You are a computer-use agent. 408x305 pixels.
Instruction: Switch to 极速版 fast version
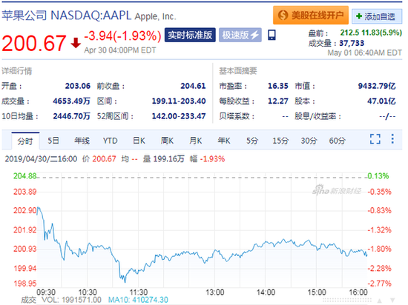(x=240, y=35)
